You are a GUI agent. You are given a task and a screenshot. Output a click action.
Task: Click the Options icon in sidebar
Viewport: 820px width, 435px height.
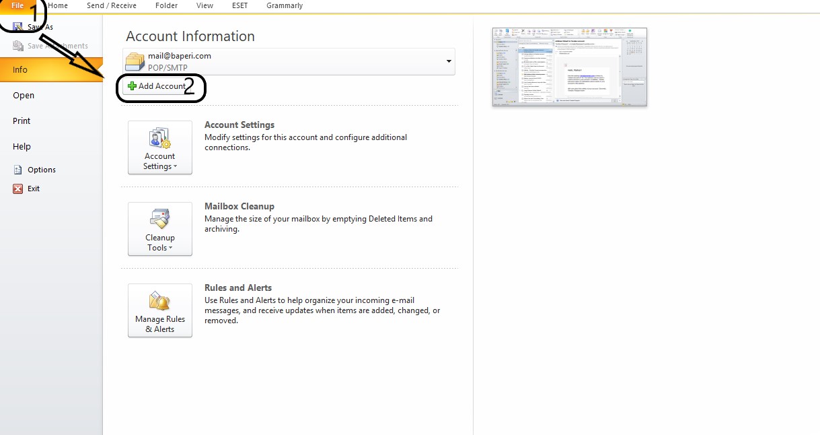point(18,170)
